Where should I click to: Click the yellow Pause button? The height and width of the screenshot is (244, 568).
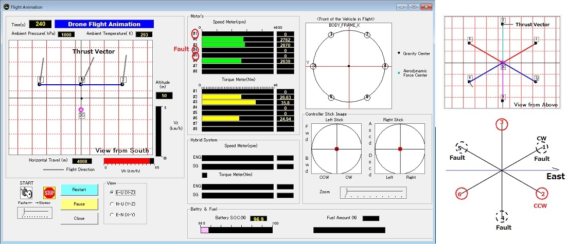click(x=79, y=204)
